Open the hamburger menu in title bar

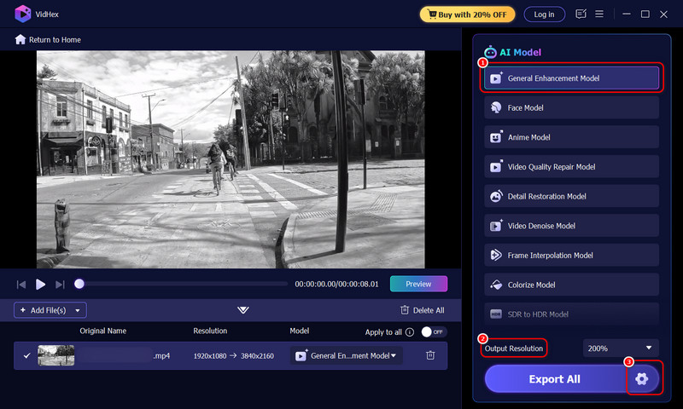point(600,14)
